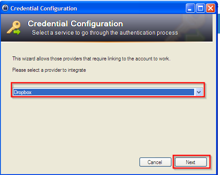
Task: Click the 'This wizard allows those providers' sentence
Action: (91, 59)
